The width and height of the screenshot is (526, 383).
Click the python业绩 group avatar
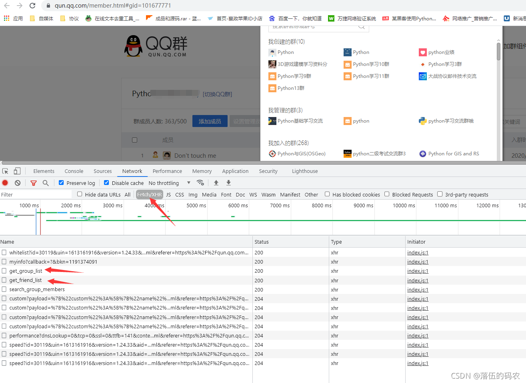(x=423, y=52)
